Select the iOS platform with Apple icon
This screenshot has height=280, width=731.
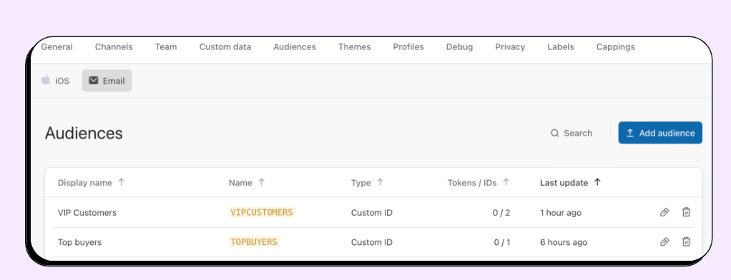56,81
